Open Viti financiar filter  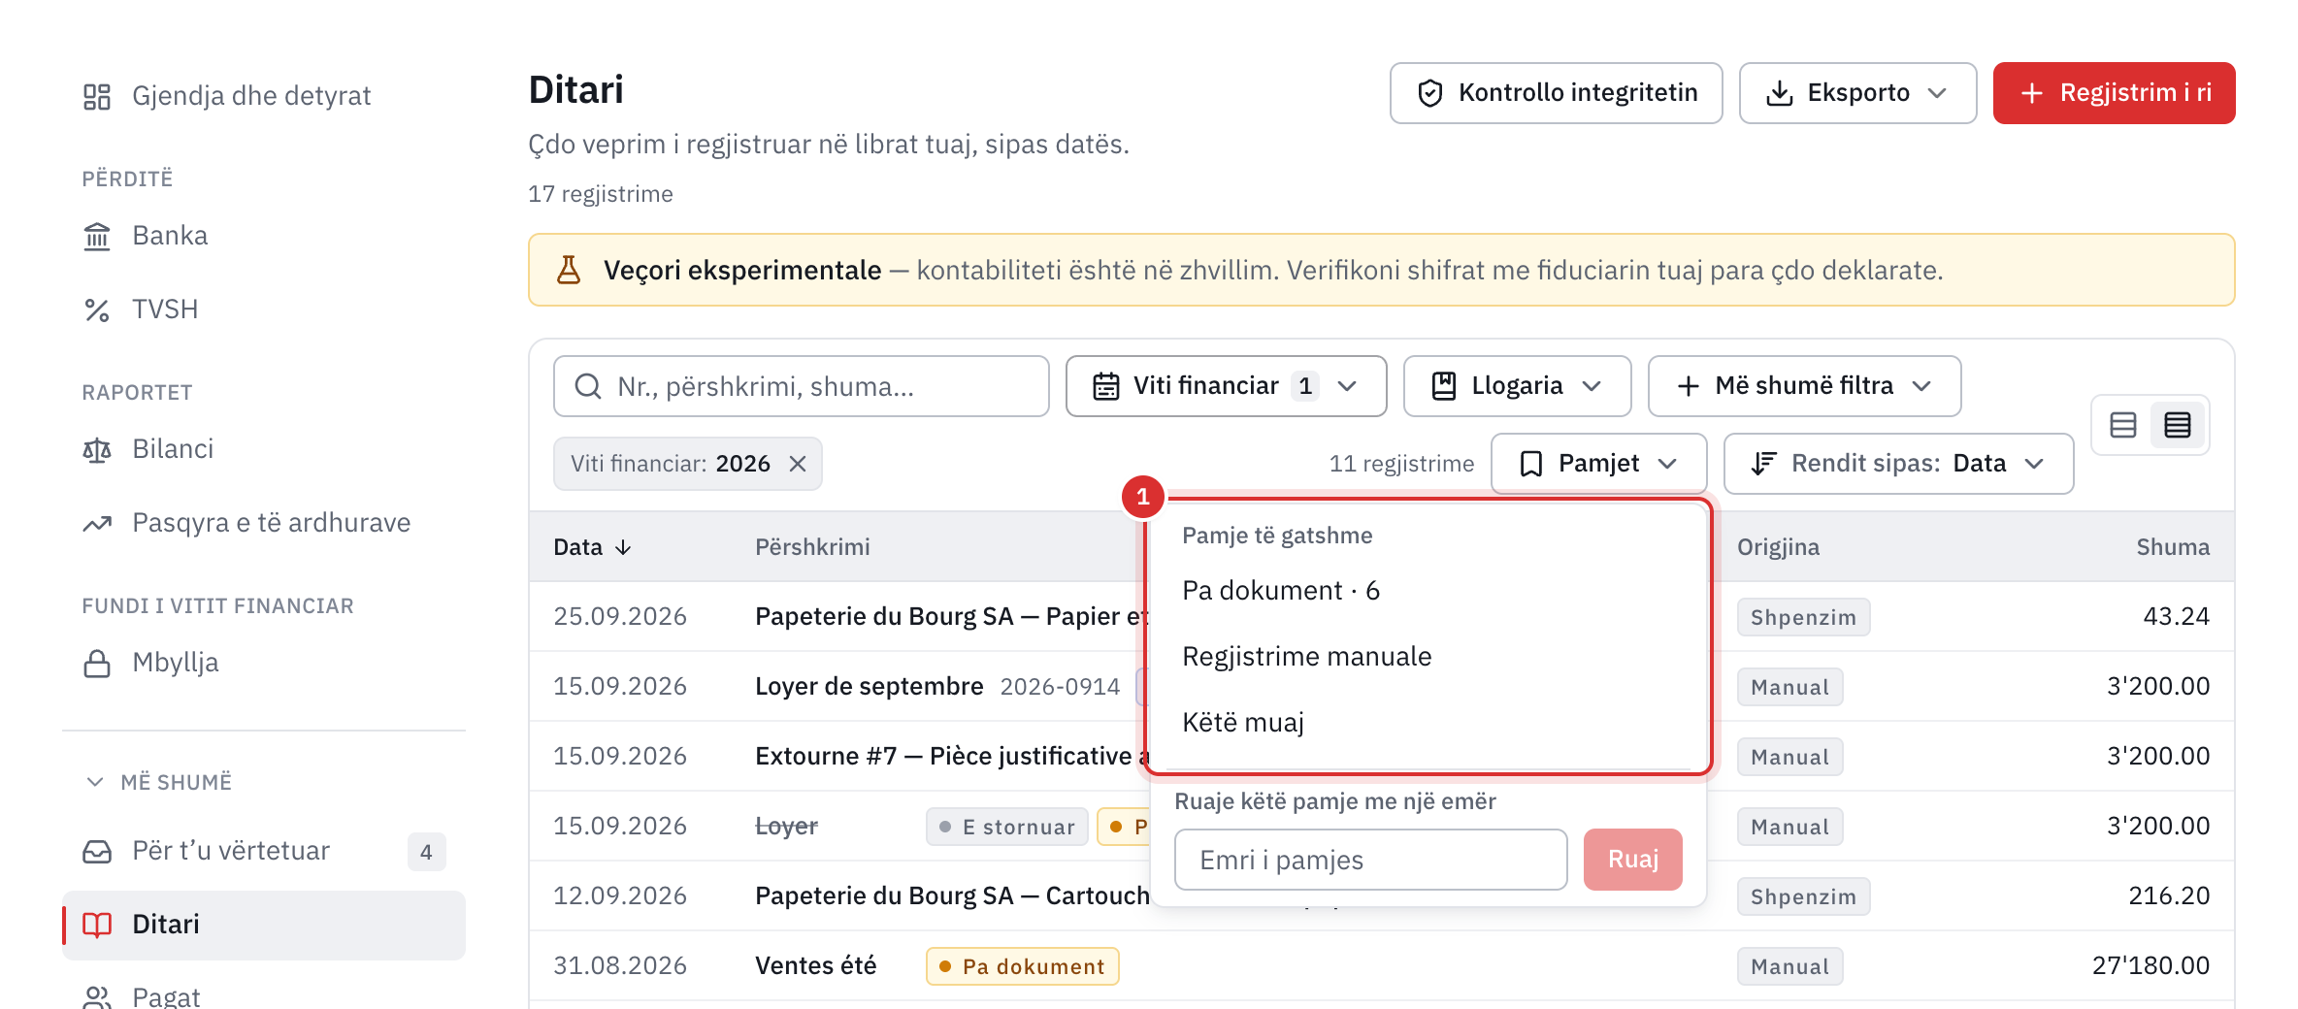pyautogui.click(x=1226, y=386)
